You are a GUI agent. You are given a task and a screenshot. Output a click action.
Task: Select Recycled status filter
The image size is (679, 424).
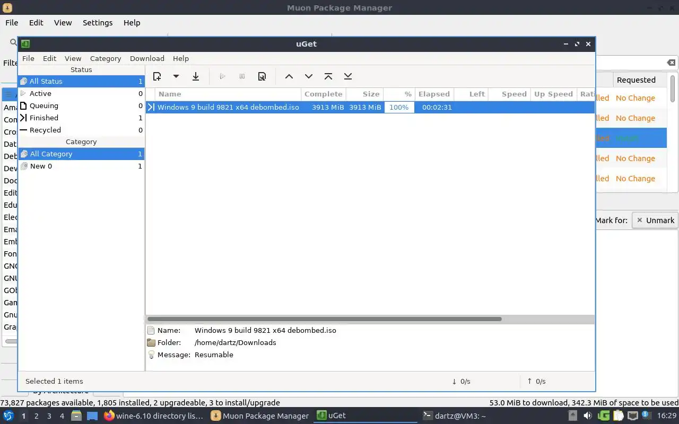pos(81,130)
